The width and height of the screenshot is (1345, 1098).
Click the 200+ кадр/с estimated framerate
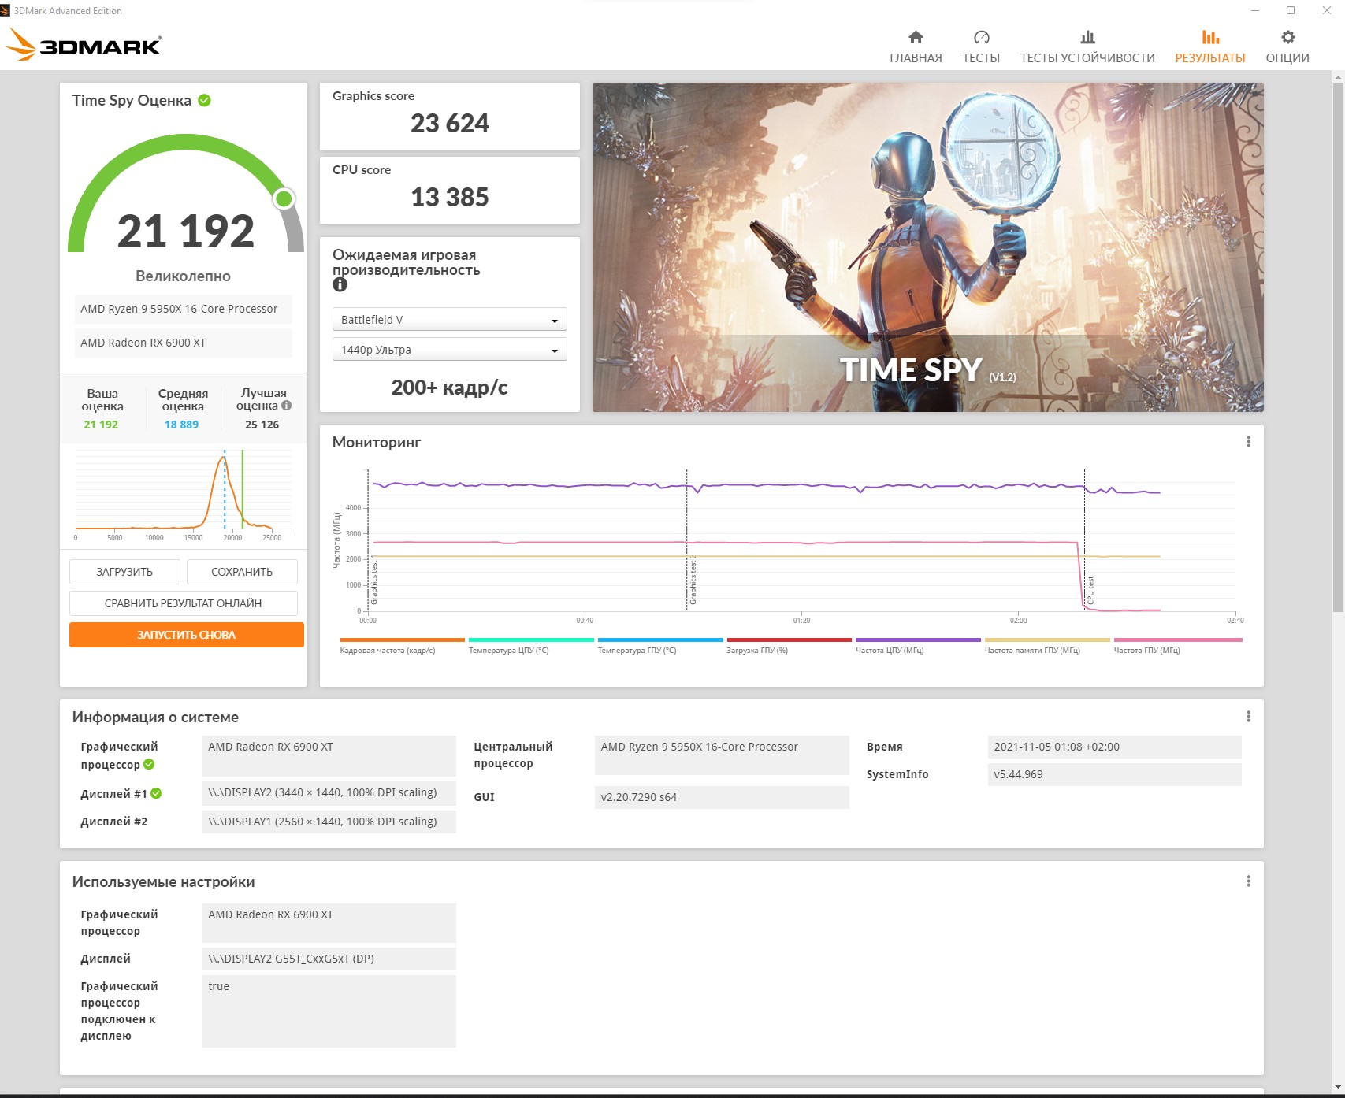(449, 388)
